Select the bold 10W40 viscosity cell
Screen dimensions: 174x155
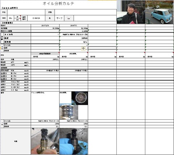(74, 38)
